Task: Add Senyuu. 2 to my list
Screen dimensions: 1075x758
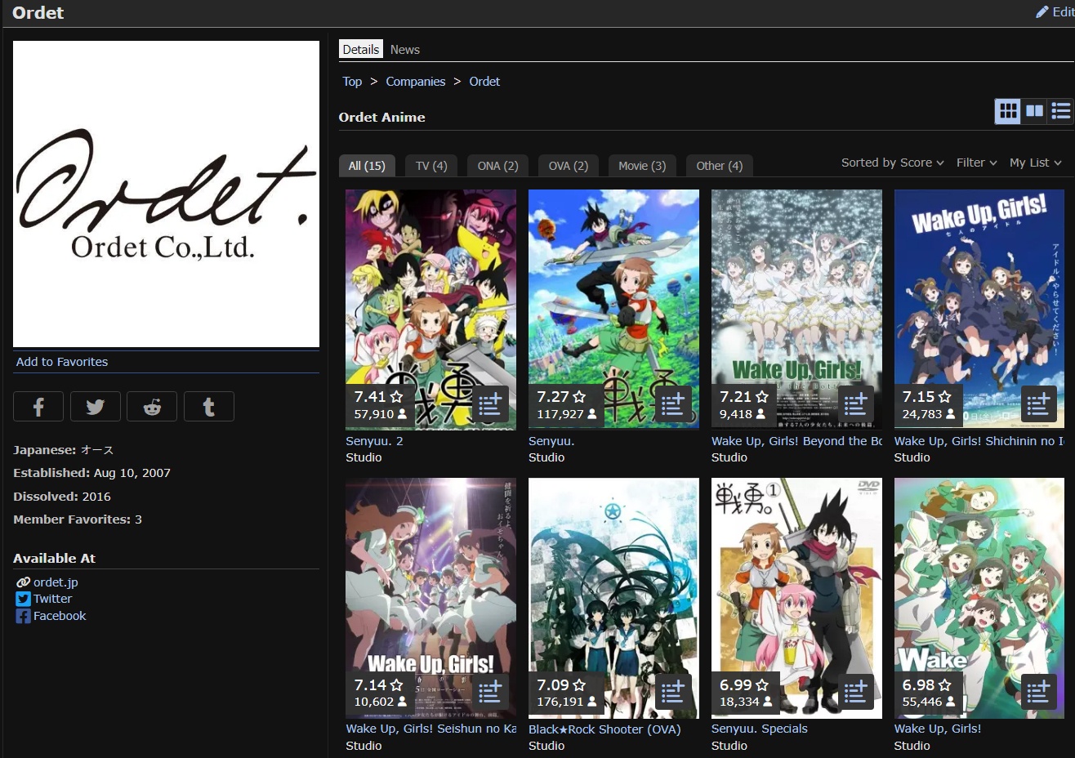Action: (489, 404)
